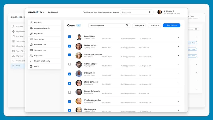Open the Job Type dropdown

coord(139,25)
